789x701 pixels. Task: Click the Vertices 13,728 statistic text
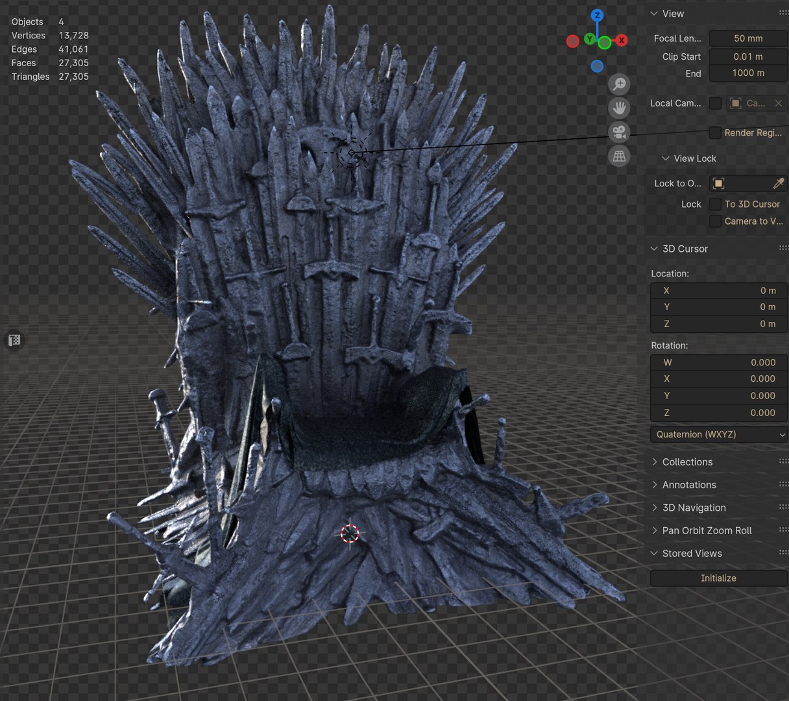pyautogui.click(x=50, y=36)
